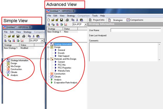Click Duplicate strategy icon in Advanced View
Screen dimensions: 163x109
click(x=53, y=25)
